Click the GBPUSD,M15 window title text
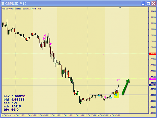The height and width of the screenshot is (118, 157). pyautogui.click(x=16, y=4)
